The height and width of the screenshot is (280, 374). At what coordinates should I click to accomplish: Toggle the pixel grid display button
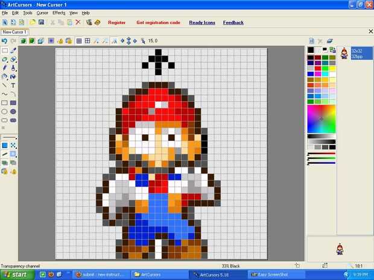79,41
